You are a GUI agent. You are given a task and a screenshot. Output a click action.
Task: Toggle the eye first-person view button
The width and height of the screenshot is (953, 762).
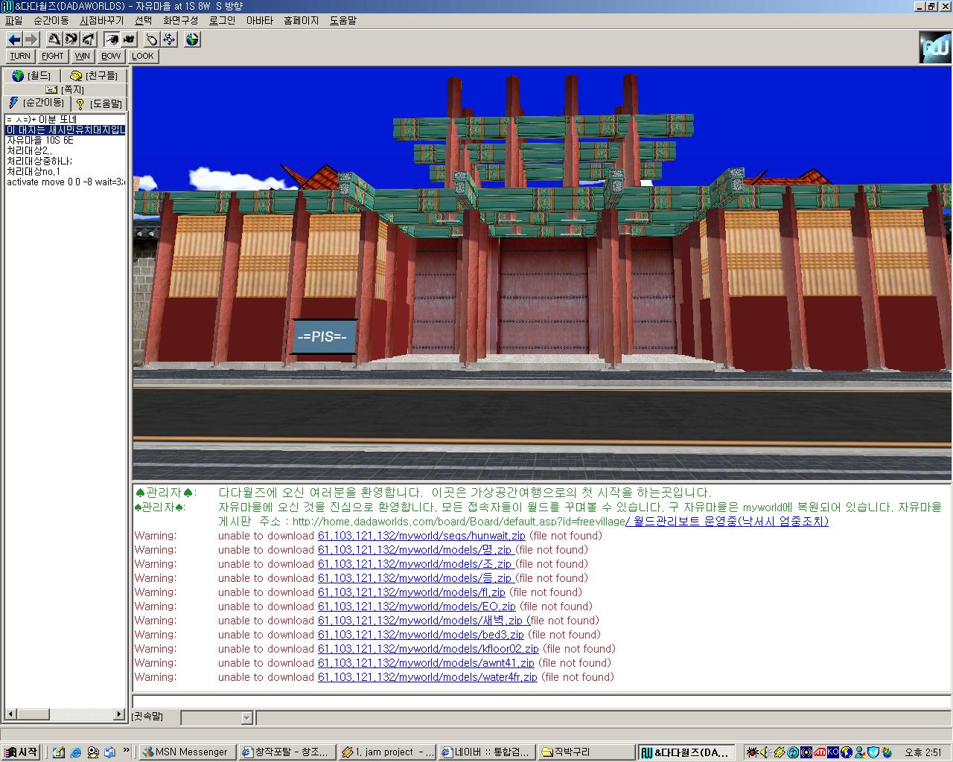point(112,39)
